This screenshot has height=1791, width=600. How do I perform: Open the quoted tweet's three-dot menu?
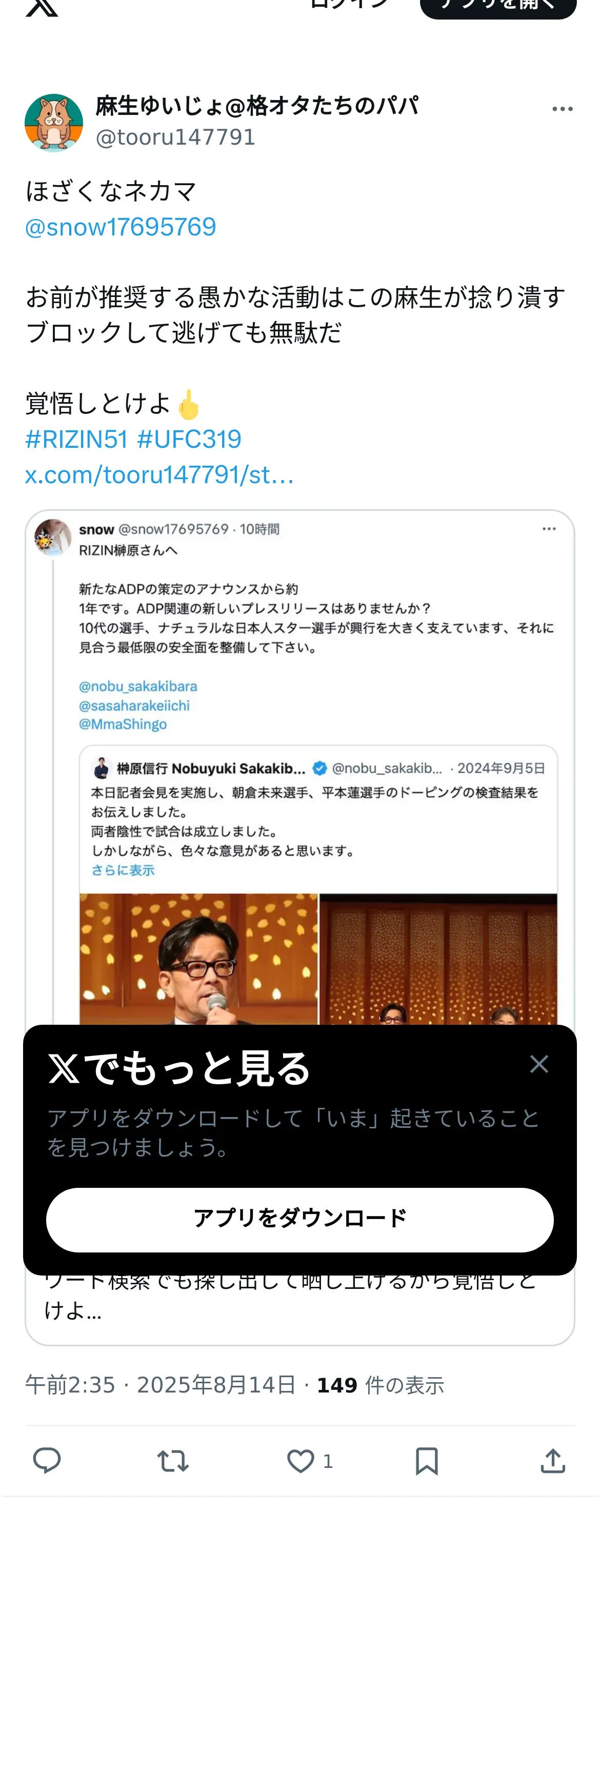pos(549,529)
